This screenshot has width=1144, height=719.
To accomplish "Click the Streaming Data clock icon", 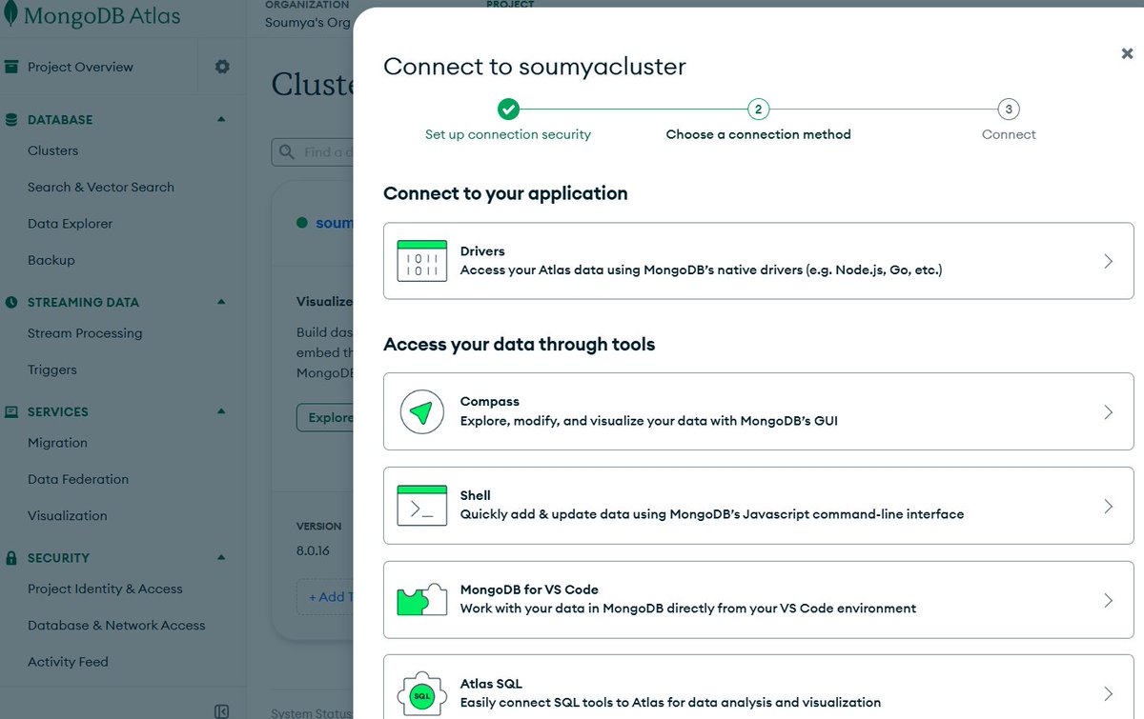I will [x=11, y=302].
